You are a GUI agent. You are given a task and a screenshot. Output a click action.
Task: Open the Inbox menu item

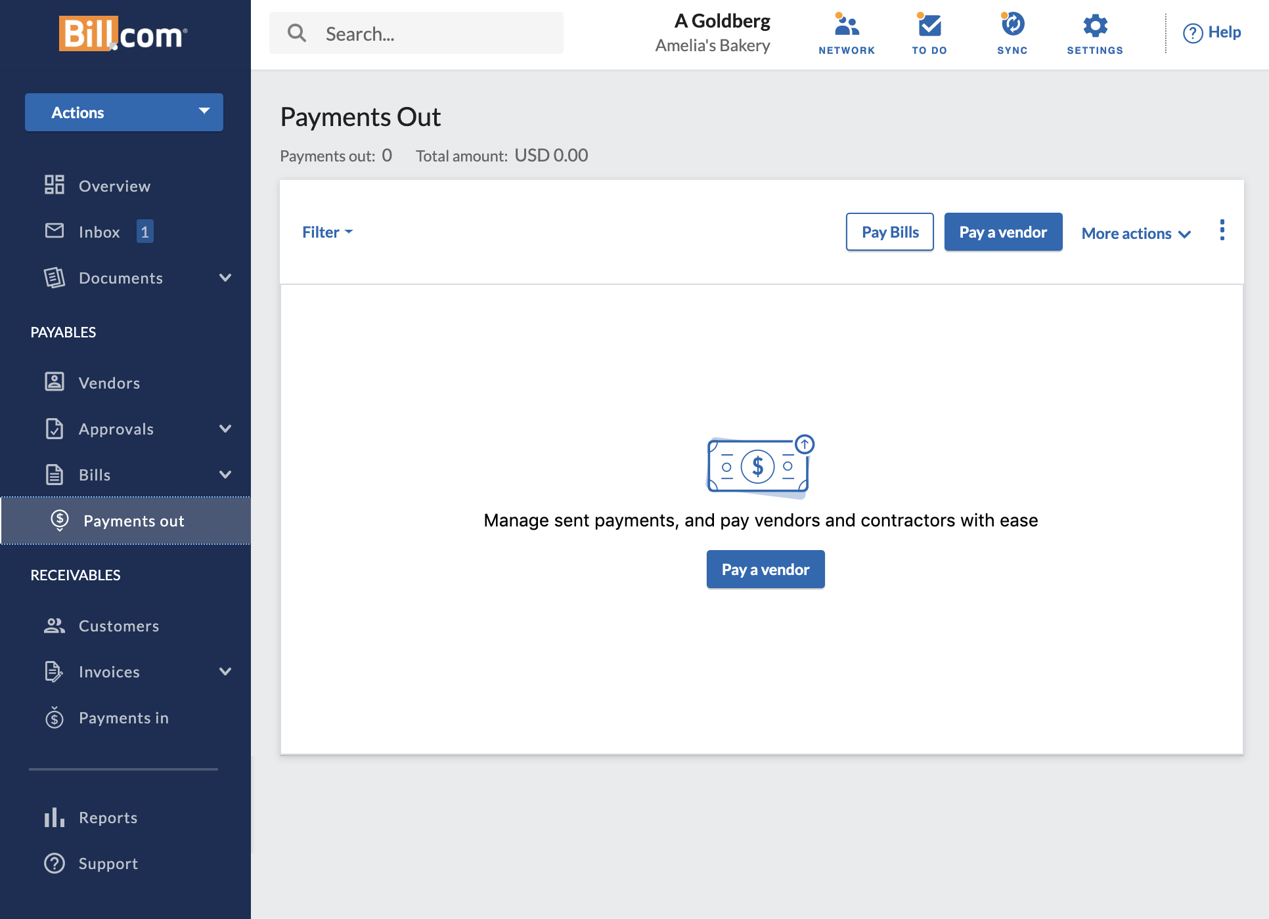(x=125, y=232)
